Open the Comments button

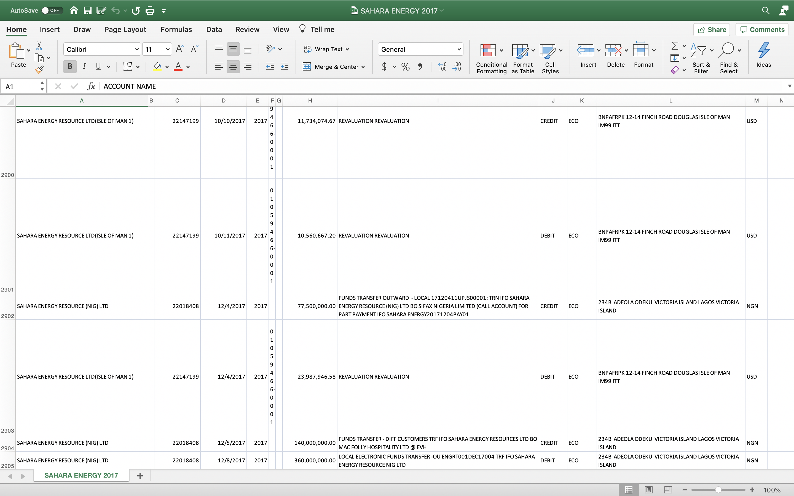(762, 30)
